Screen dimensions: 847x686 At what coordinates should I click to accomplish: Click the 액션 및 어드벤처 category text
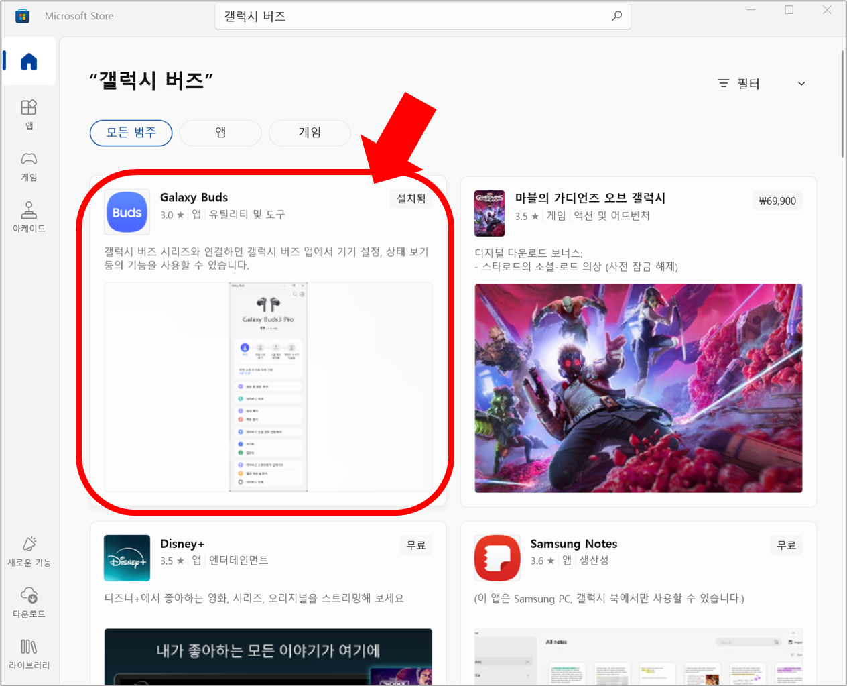[612, 216]
